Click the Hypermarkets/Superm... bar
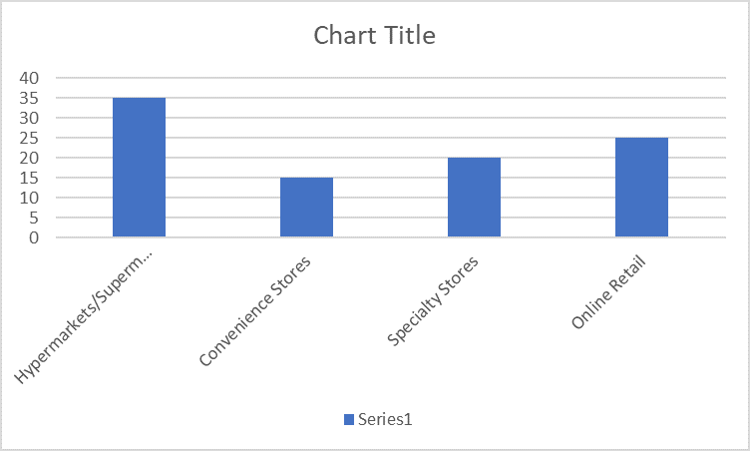750x451 pixels. [140, 167]
